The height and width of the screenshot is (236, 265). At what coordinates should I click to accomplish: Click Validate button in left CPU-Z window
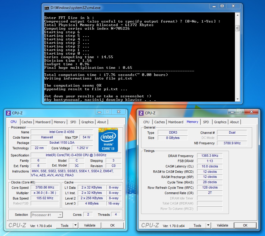click(x=90, y=225)
